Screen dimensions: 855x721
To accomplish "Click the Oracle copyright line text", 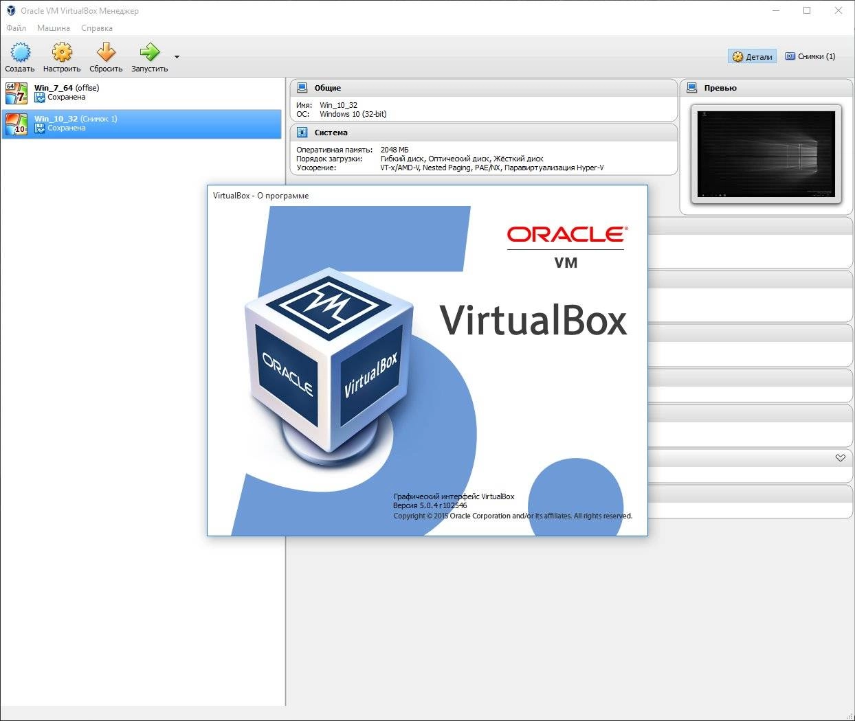I will (x=513, y=516).
